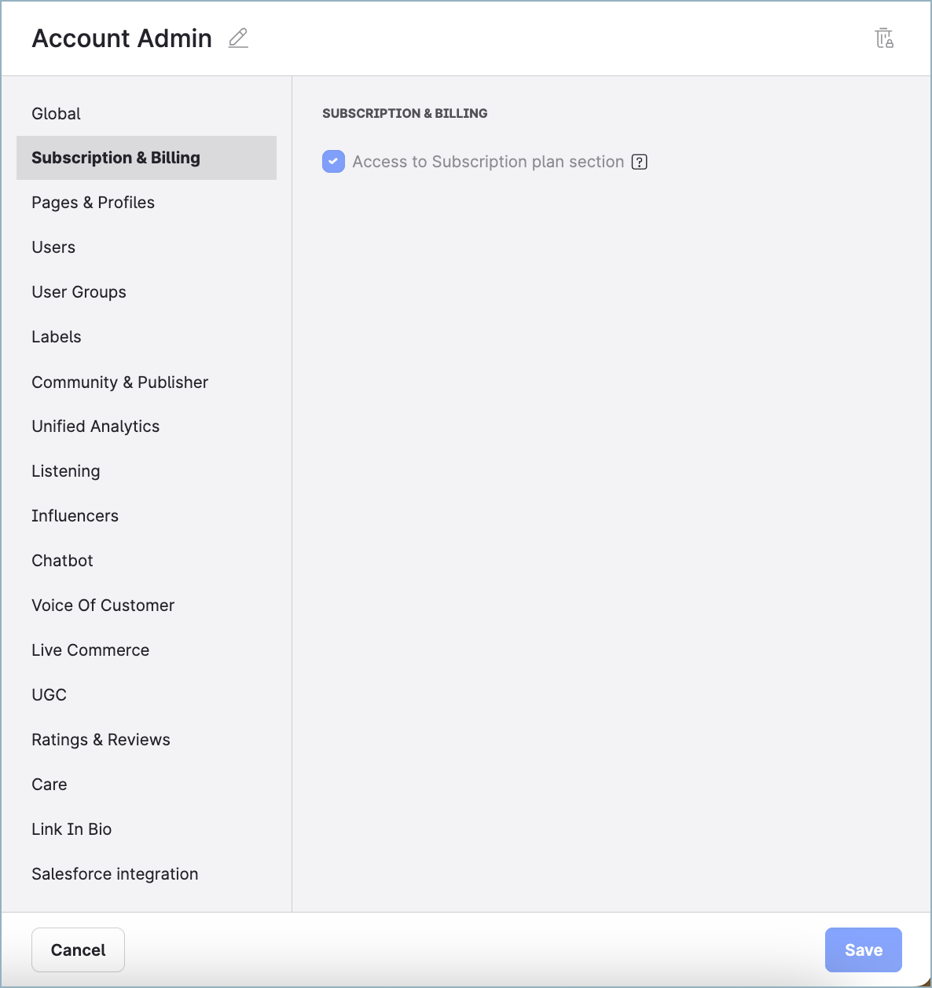Open the help tooltip for Subscription plan access
Viewport: 932px width, 988px height.
coord(639,162)
